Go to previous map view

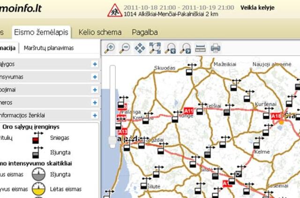click(x=170, y=48)
